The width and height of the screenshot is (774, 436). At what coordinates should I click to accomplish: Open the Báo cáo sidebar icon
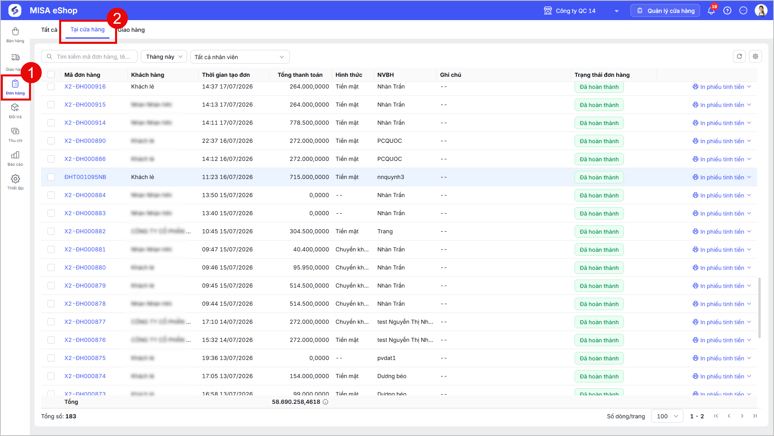[x=15, y=158]
